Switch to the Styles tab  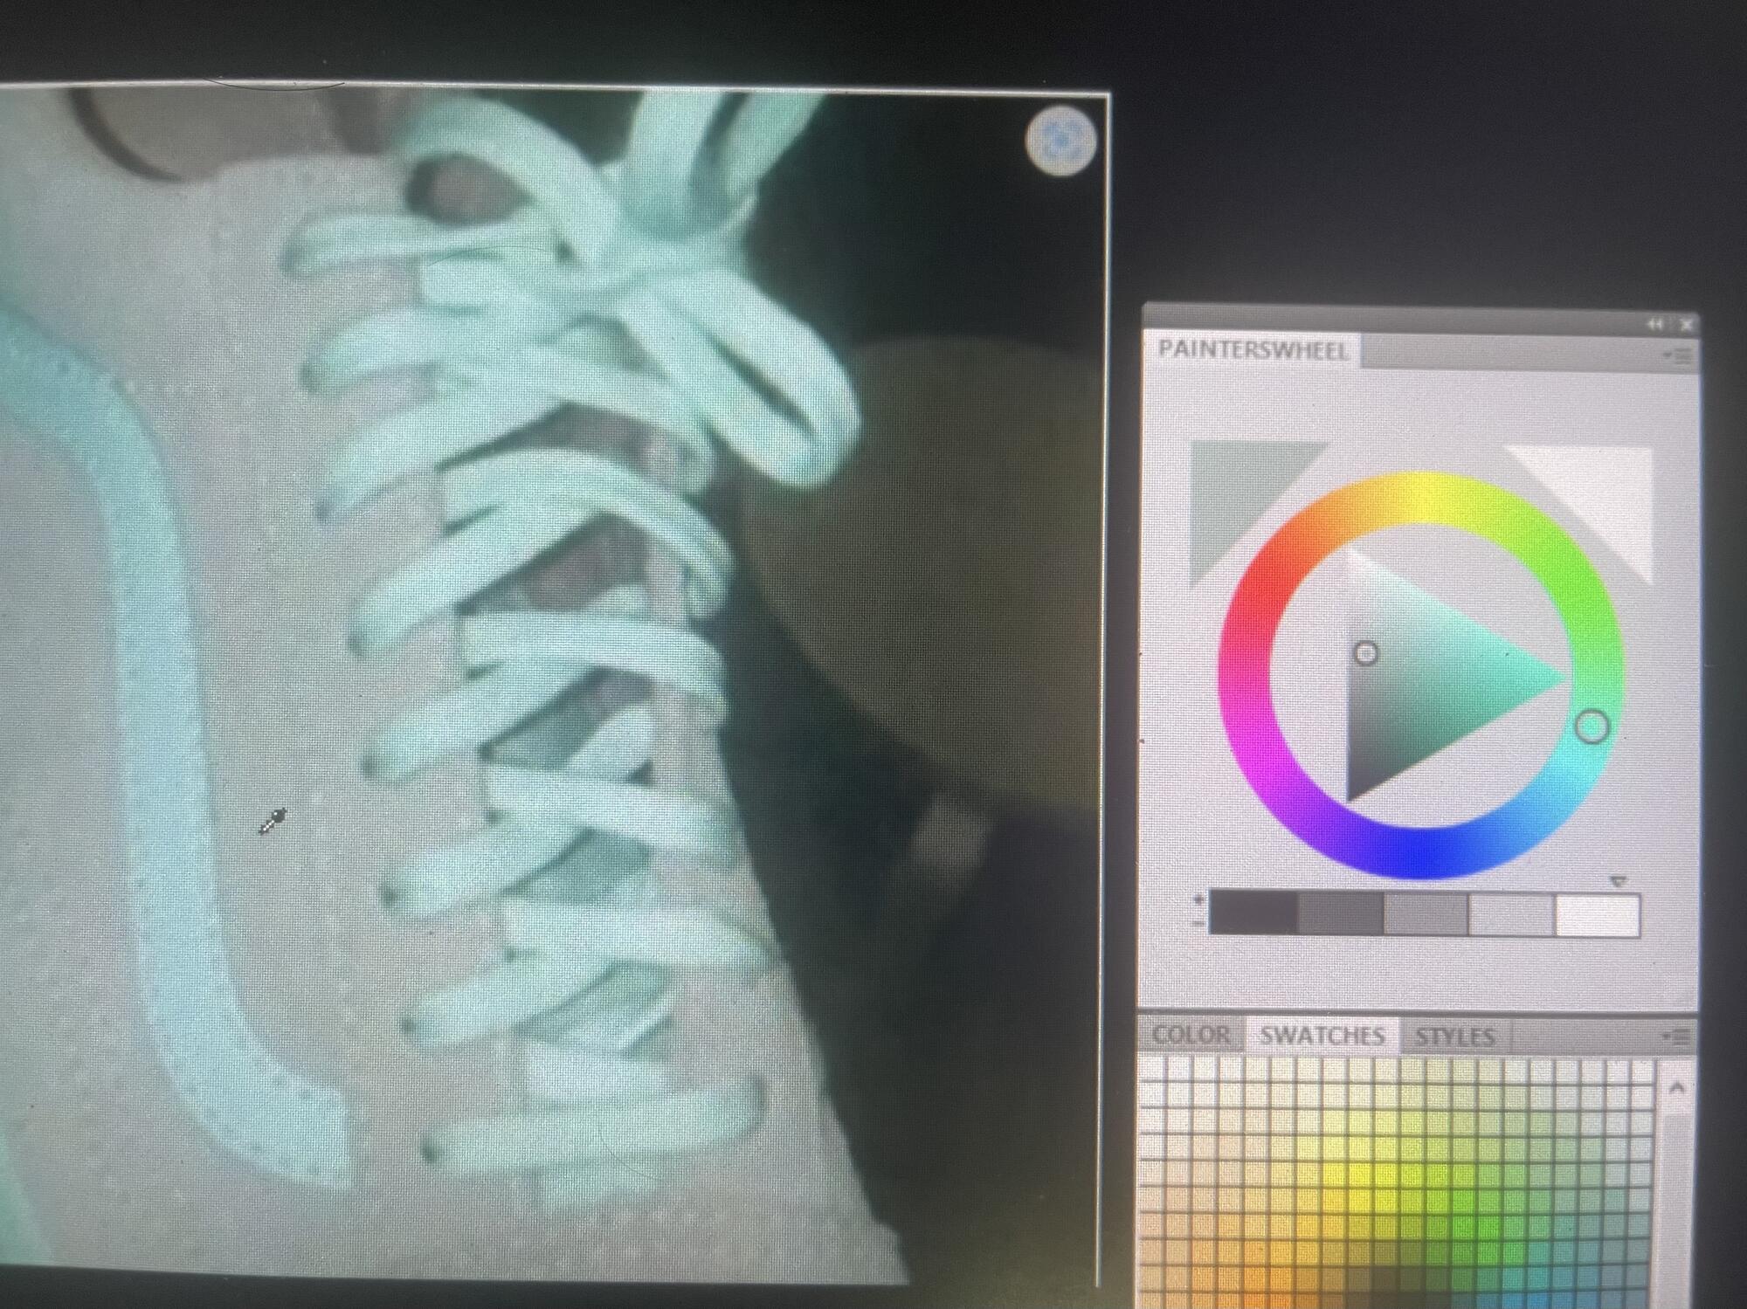point(1454,1037)
